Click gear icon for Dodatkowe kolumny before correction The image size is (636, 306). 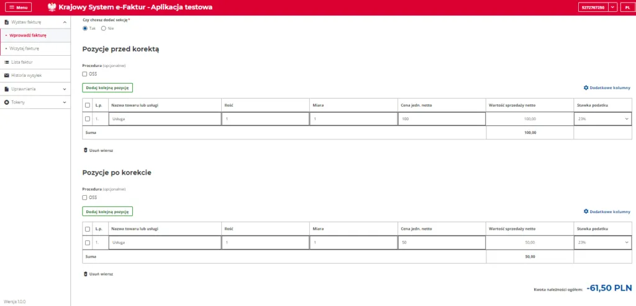click(x=586, y=88)
